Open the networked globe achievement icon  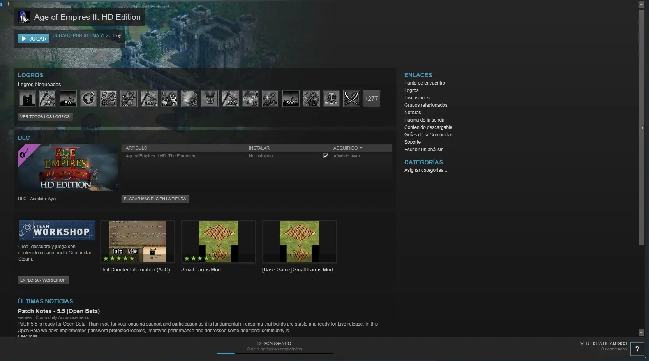click(332, 99)
